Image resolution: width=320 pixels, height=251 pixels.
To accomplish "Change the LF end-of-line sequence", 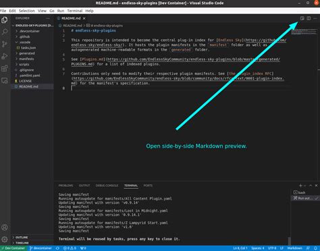I will tap(282, 248).
